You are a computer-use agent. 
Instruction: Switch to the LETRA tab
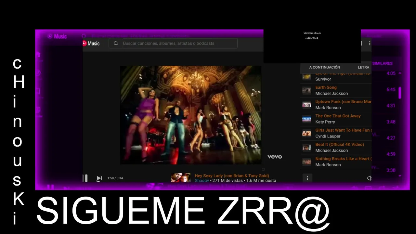coord(363,67)
